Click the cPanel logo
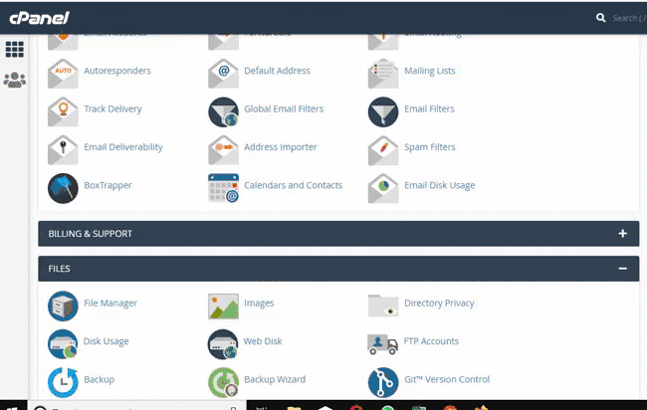Image resolution: width=647 pixels, height=410 pixels. coord(39,18)
